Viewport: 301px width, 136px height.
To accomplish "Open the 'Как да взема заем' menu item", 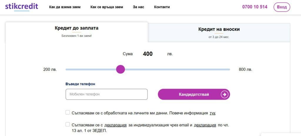I will pos(65,7).
